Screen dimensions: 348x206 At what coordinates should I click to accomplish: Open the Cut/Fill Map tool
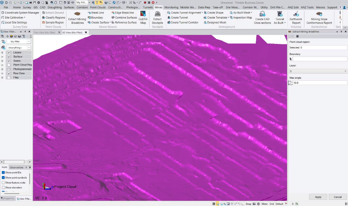(143, 18)
